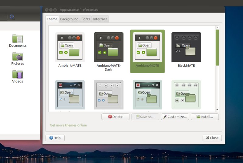Viewport: 243px width, 163px height.
Task: Open the Background tab
Action: [x=69, y=19]
